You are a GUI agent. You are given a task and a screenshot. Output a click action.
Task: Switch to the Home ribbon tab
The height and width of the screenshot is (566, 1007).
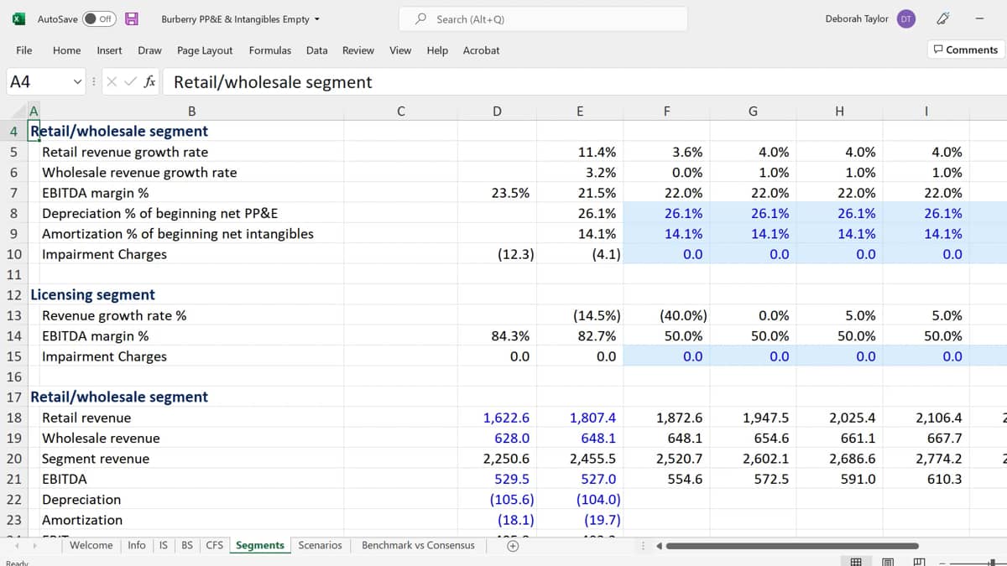[x=66, y=50]
